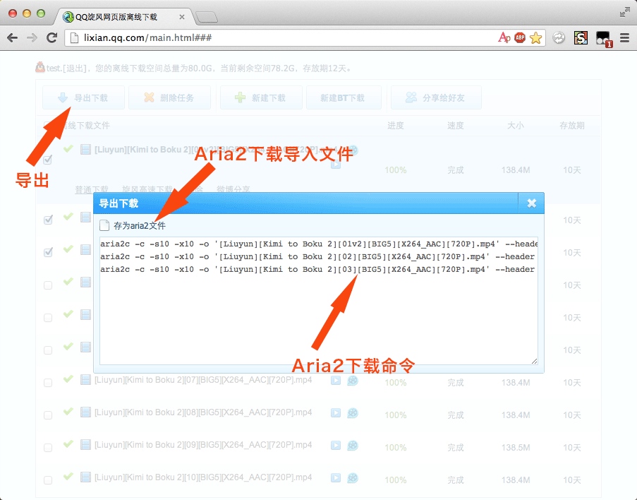Click the browser forward arrow

coord(32,38)
